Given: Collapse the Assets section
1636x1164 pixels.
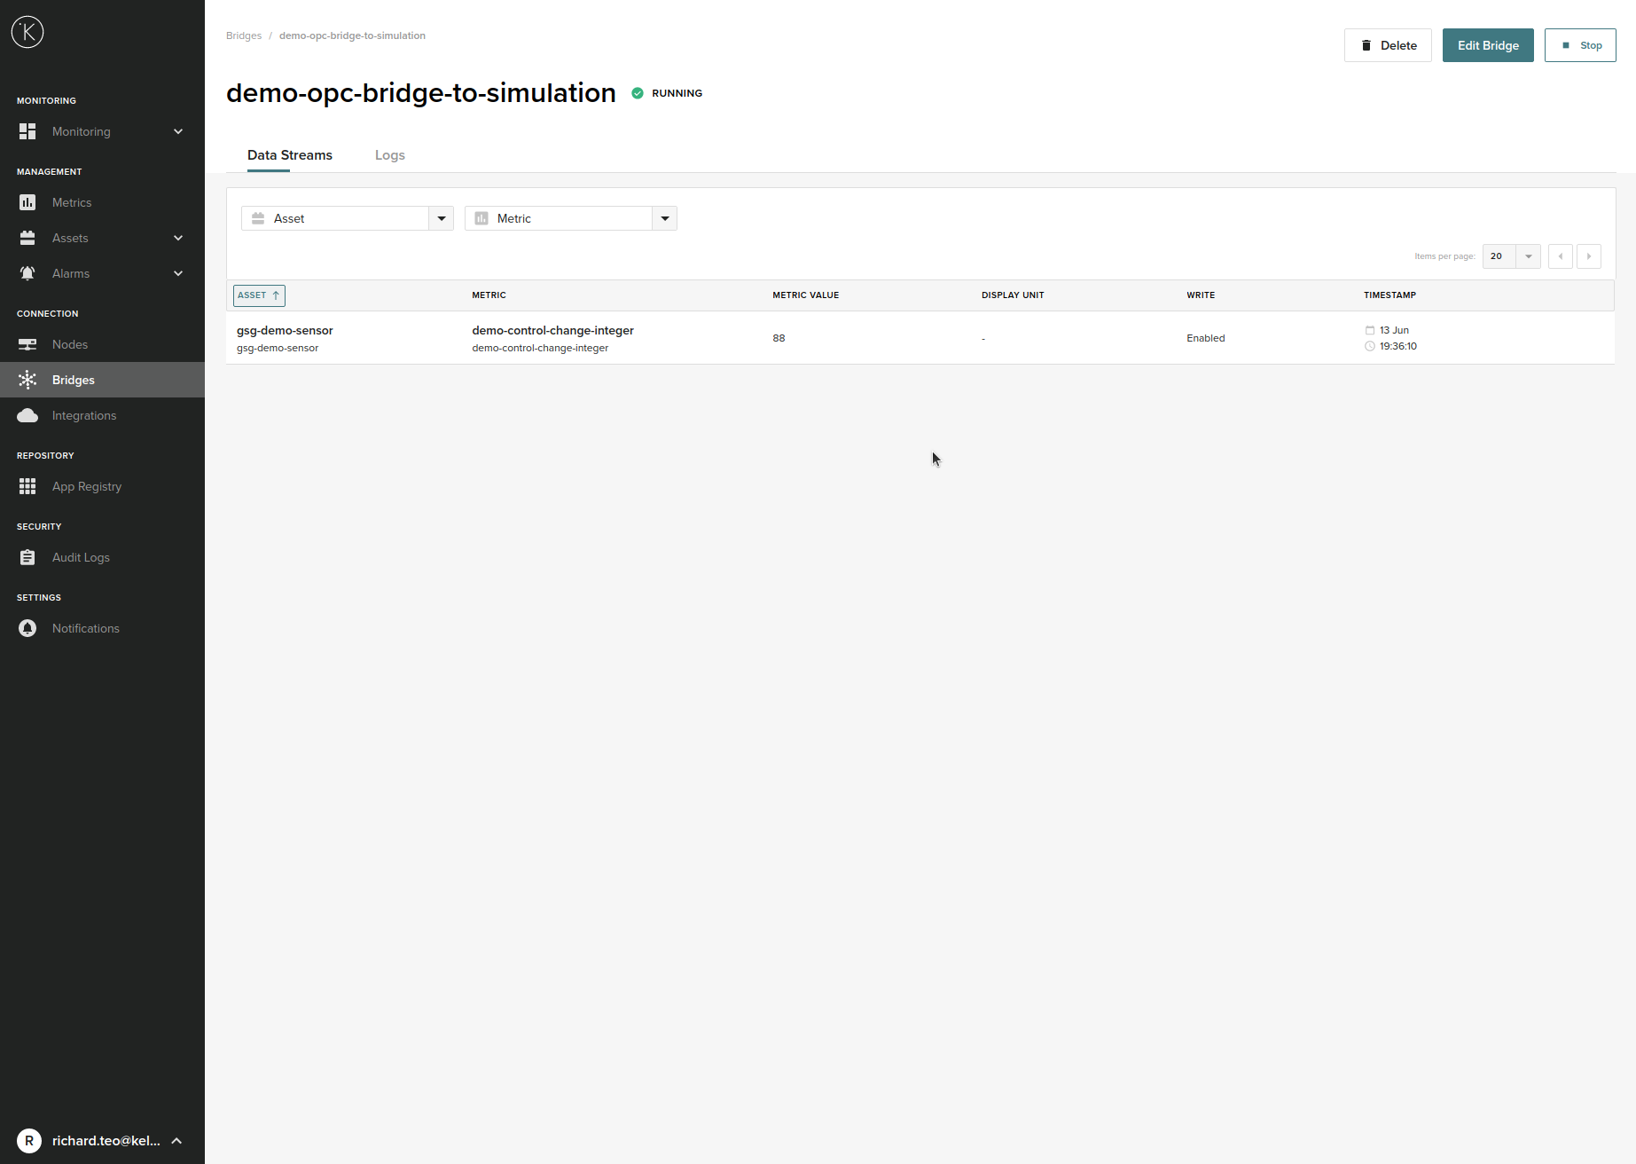Looking at the screenshot, I should tap(178, 238).
